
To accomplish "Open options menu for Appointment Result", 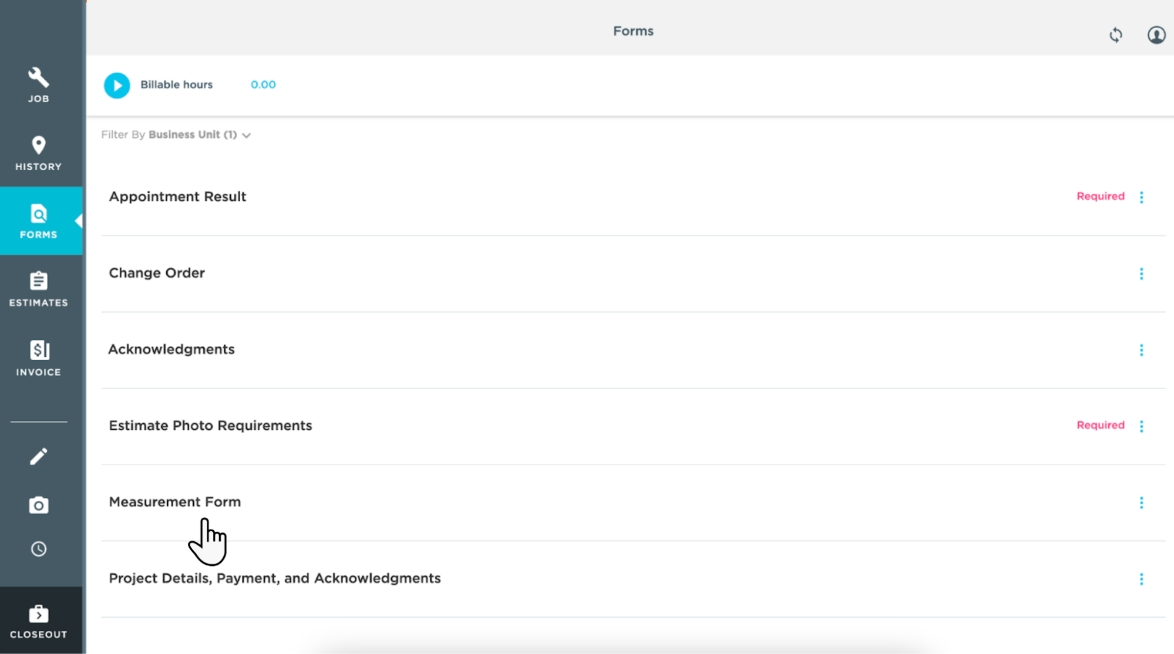I will 1141,197.
